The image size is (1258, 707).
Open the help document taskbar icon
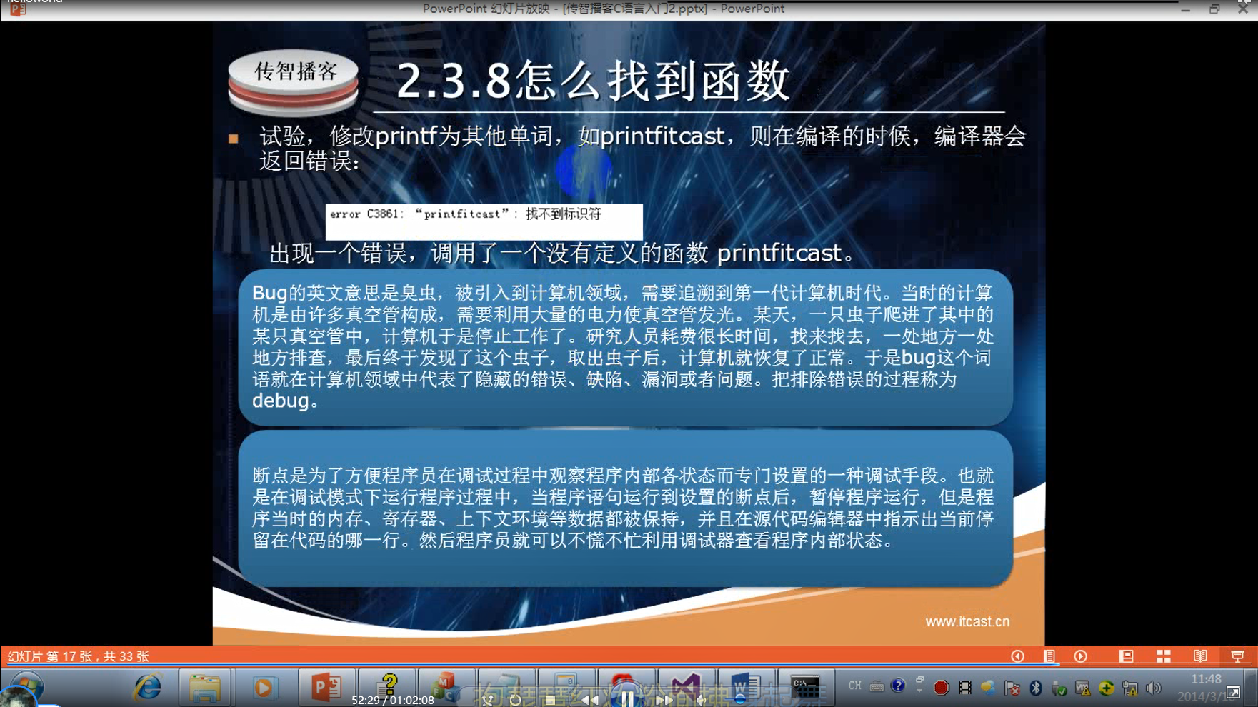pos(386,686)
